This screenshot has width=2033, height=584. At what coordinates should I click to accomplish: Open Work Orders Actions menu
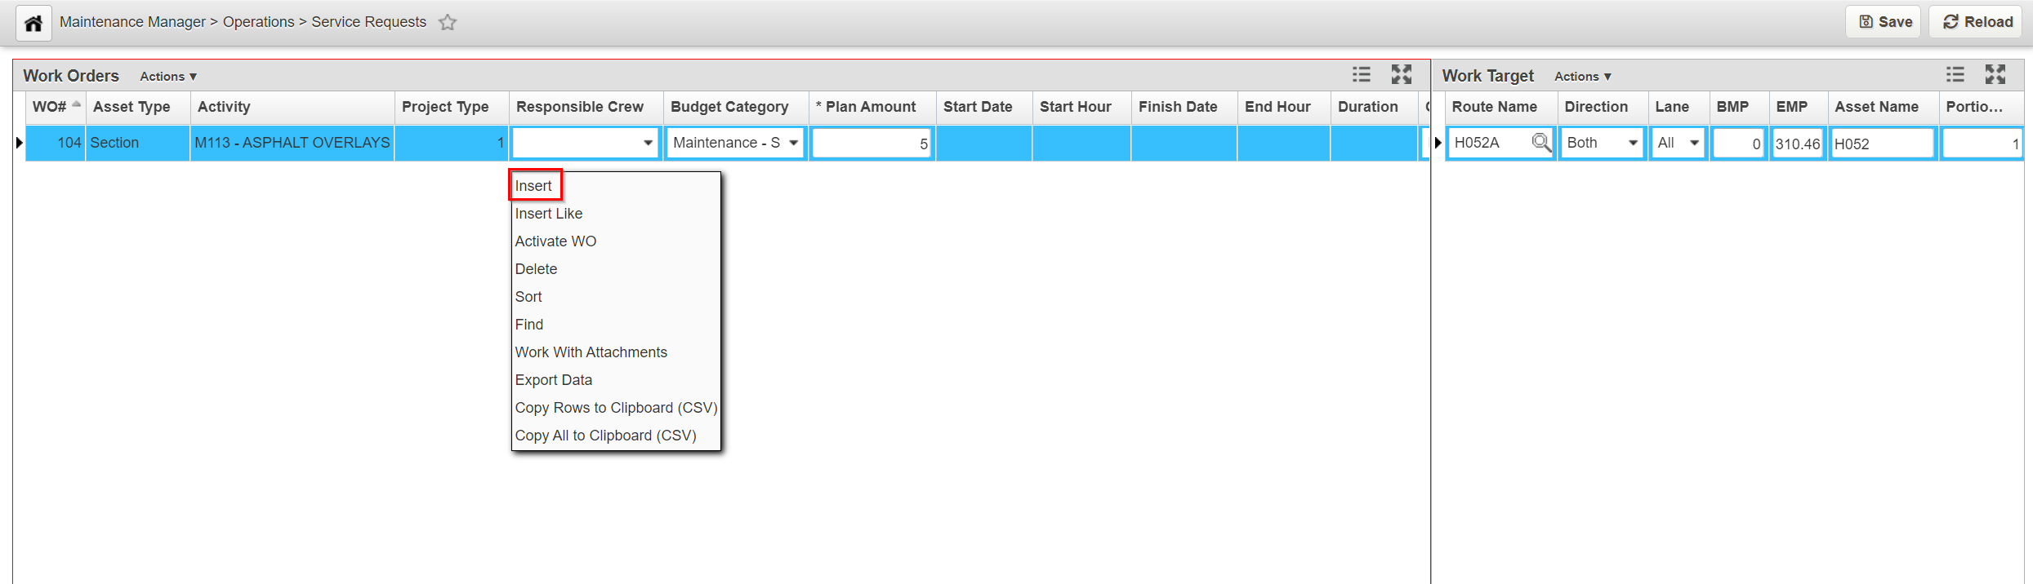[x=168, y=77]
